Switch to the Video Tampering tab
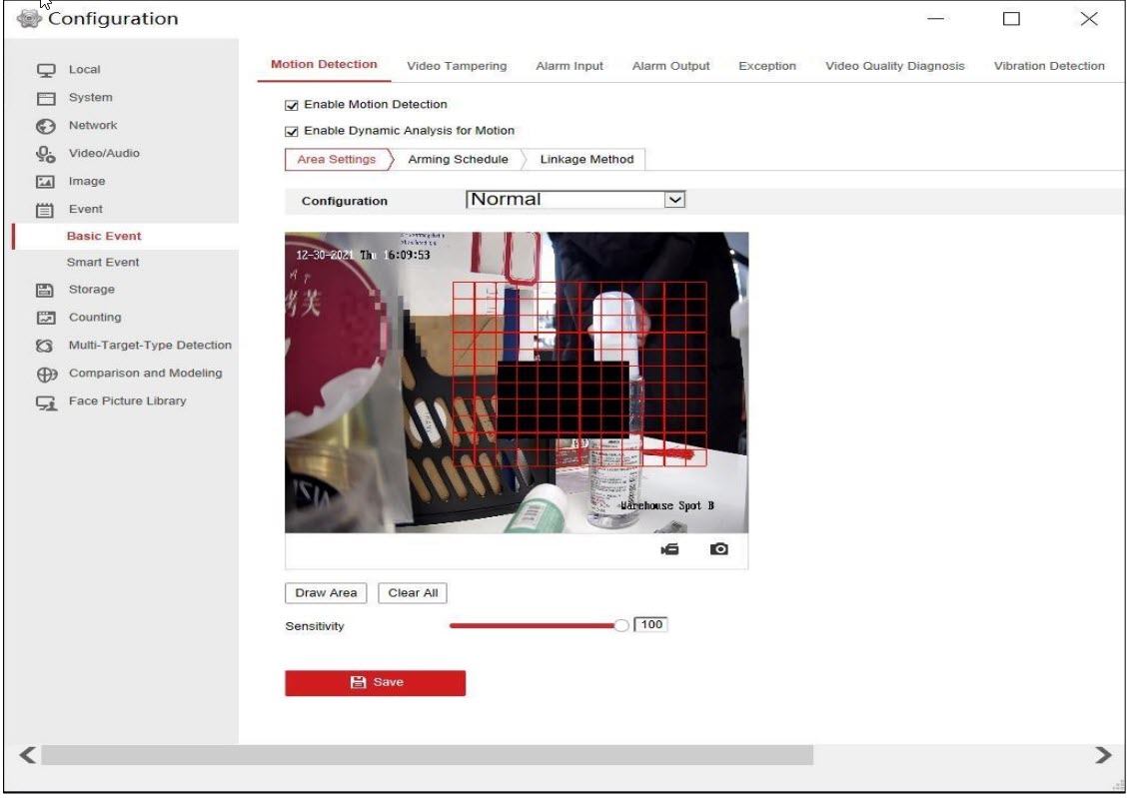The height and width of the screenshot is (798, 1135). click(x=457, y=66)
